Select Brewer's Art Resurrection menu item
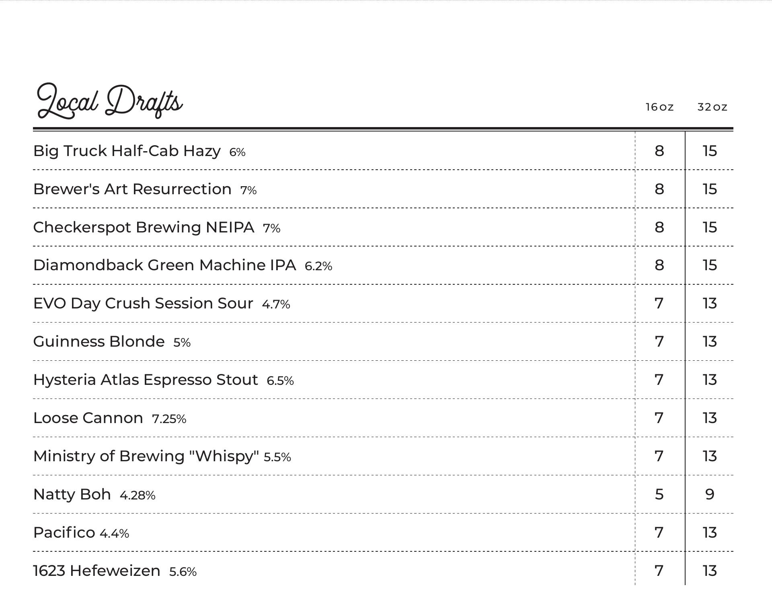 tap(132, 189)
